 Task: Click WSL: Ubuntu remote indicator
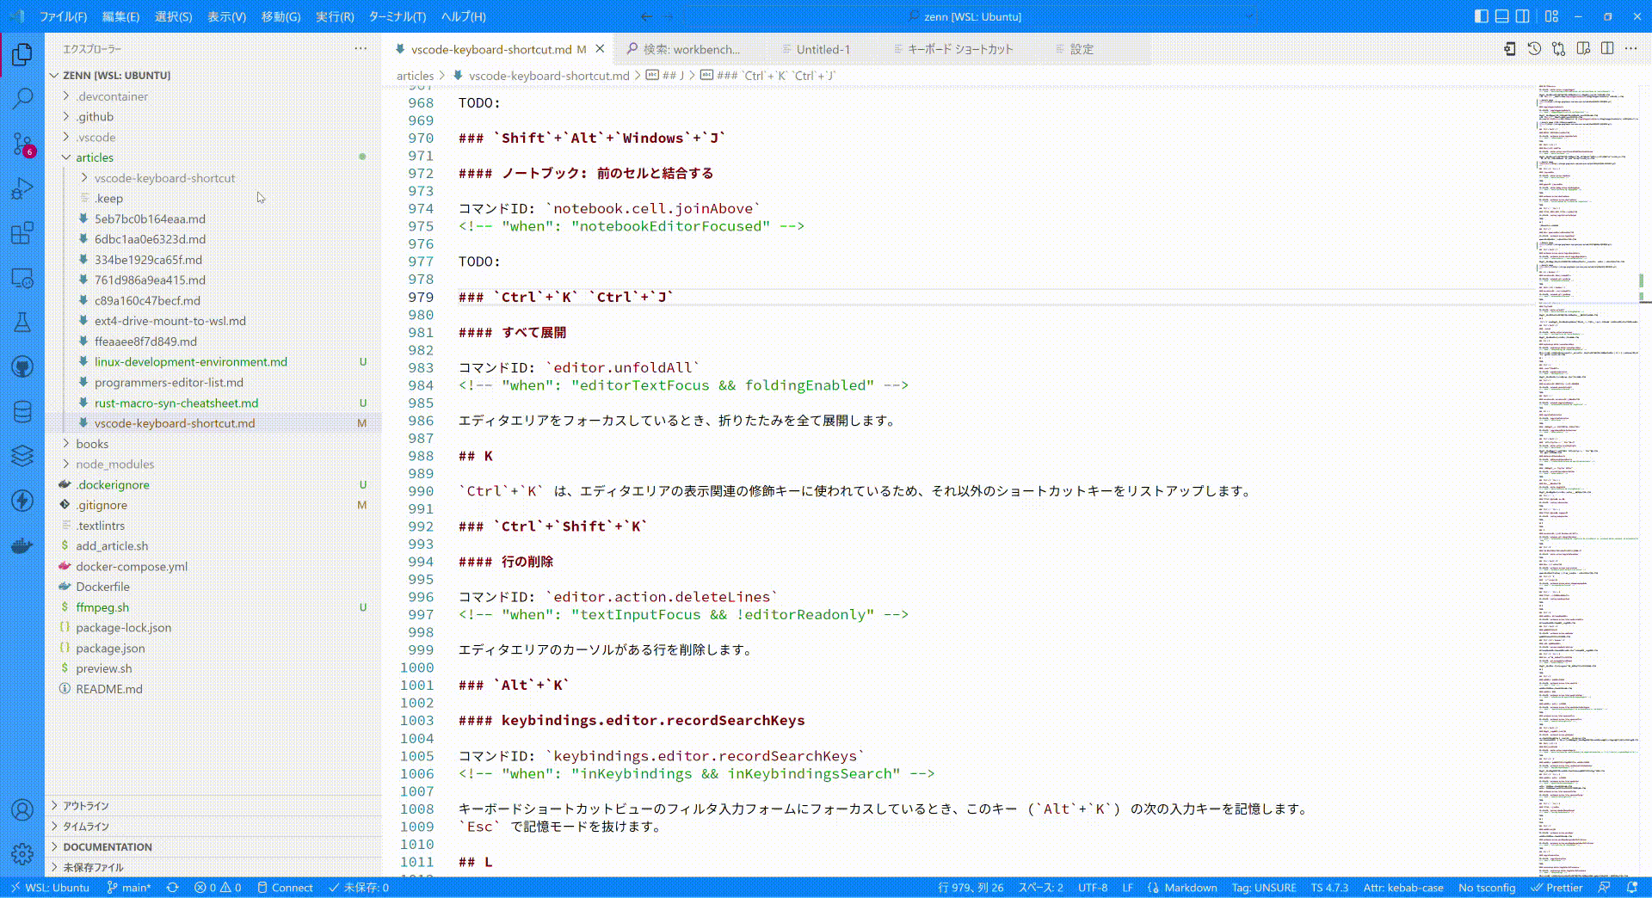(49, 888)
